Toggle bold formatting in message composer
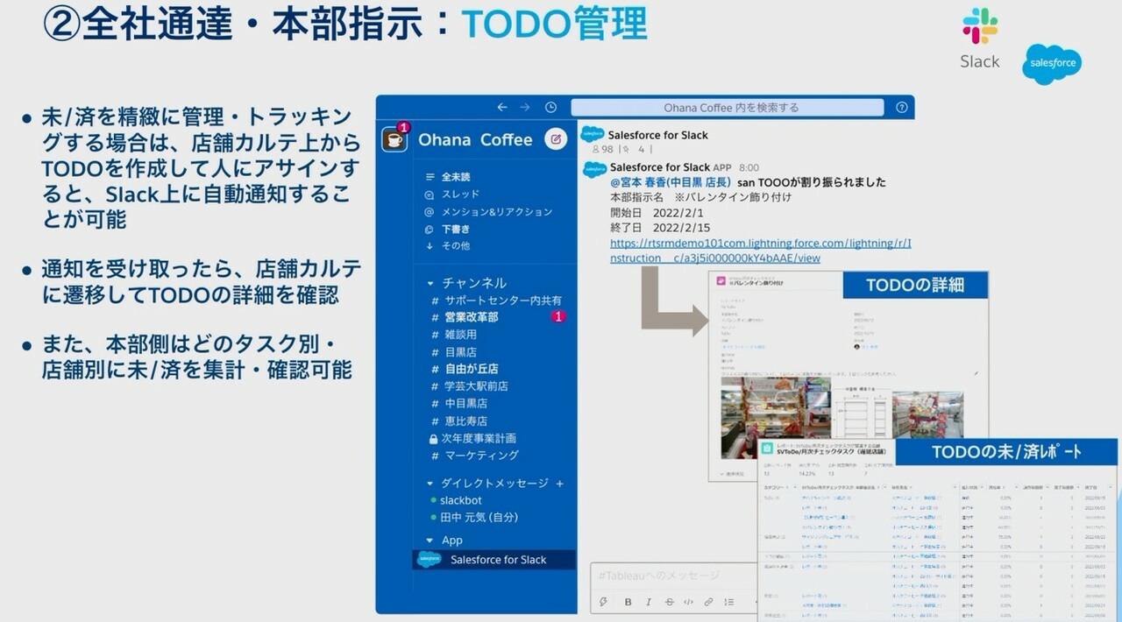The width and height of the screenshot is (1122, 622). (x=628, y=602)
